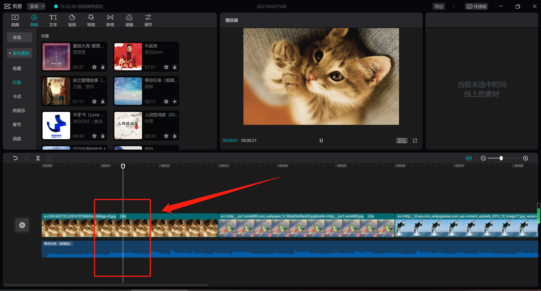Zoom out the timeline with minus icon

(483, 158)
